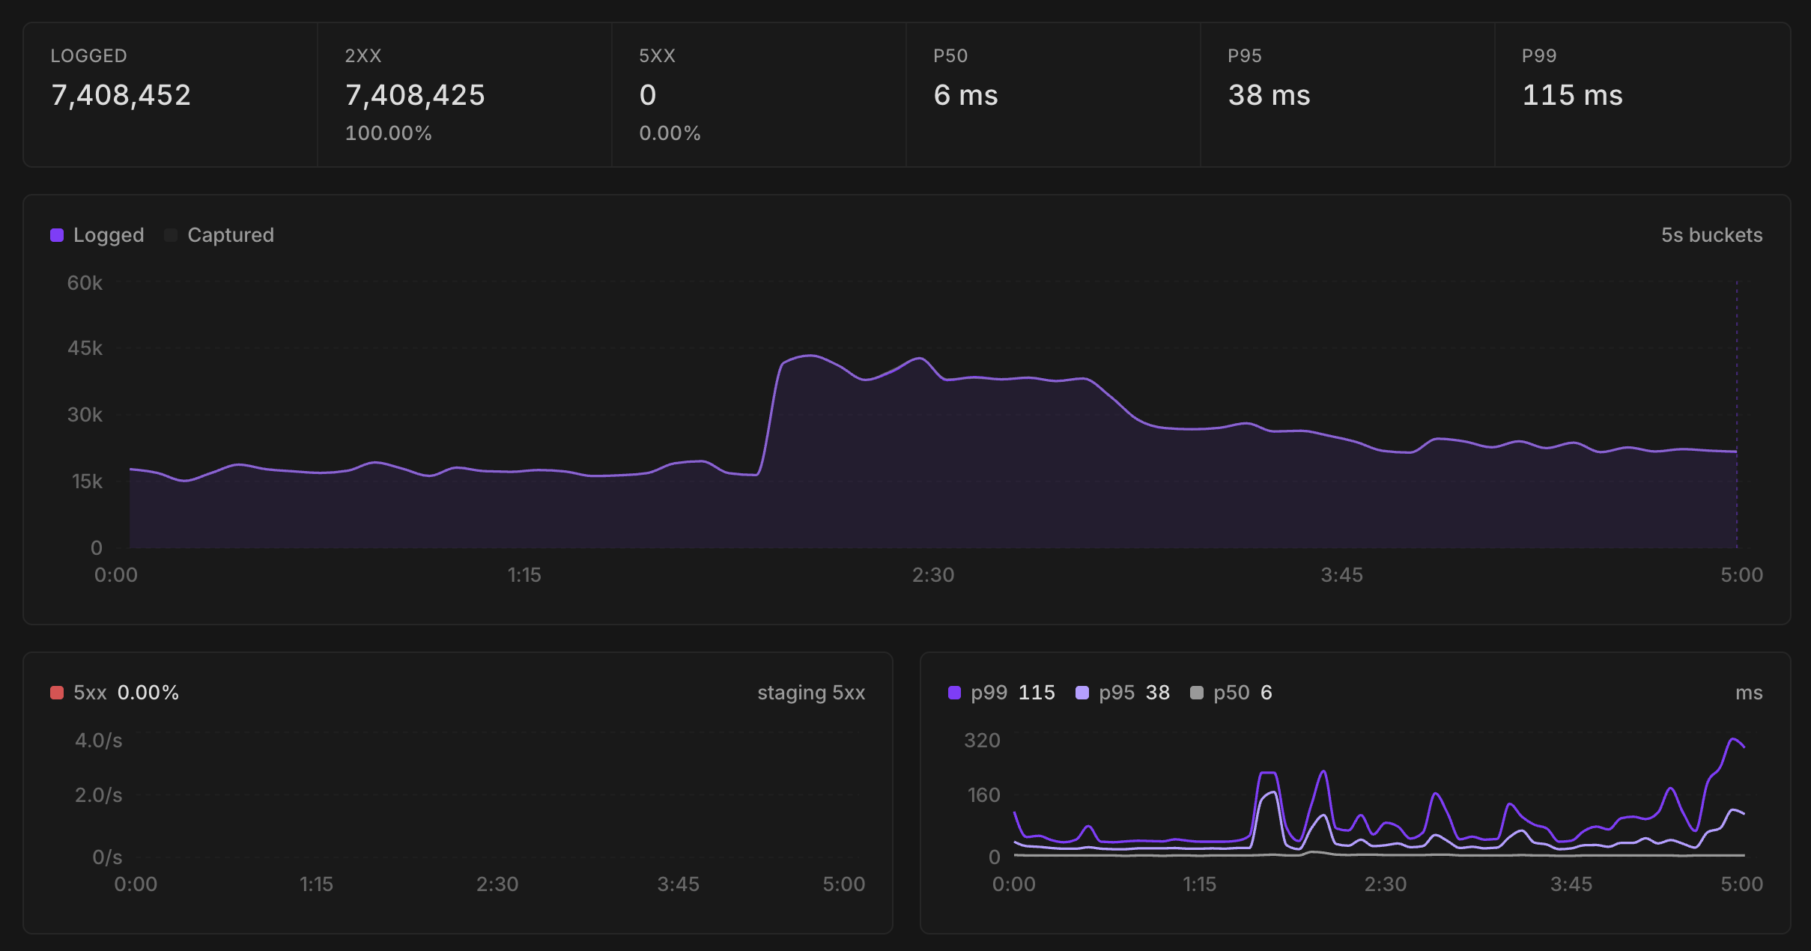This screenshot has height=951, width=1811.
Task: Click the P50 value 6 ms
Action: [965, 95]
